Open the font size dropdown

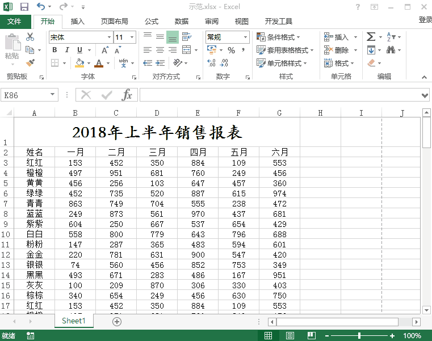(132, 37)
